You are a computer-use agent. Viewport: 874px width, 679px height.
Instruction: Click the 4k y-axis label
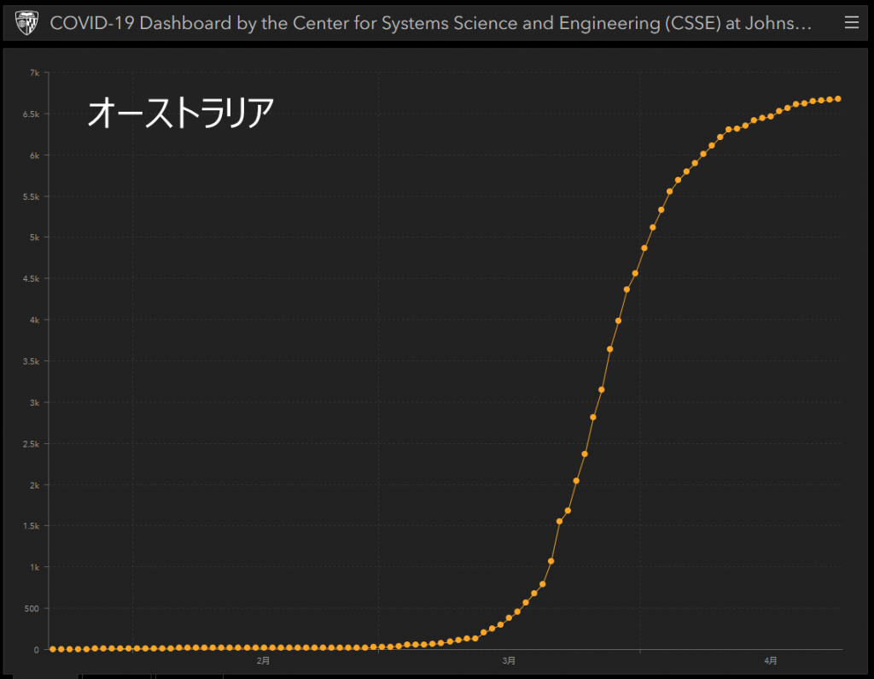point(34,320)
